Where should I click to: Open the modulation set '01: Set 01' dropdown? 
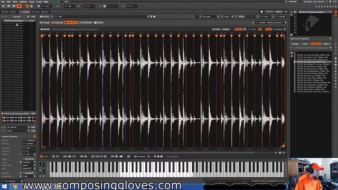coord(18,128)
